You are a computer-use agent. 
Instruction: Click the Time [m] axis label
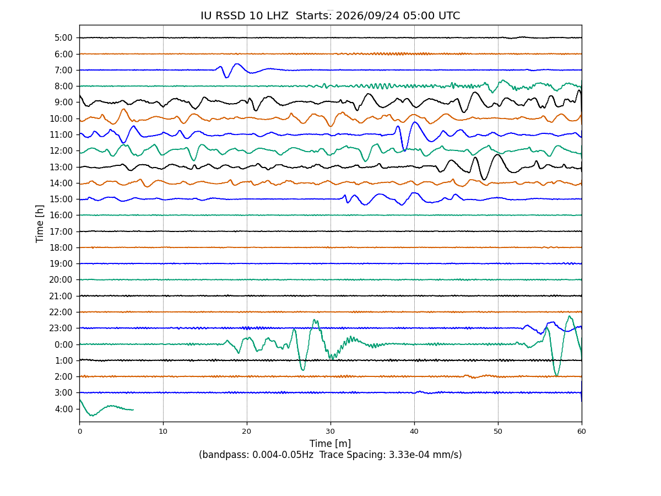330,444
